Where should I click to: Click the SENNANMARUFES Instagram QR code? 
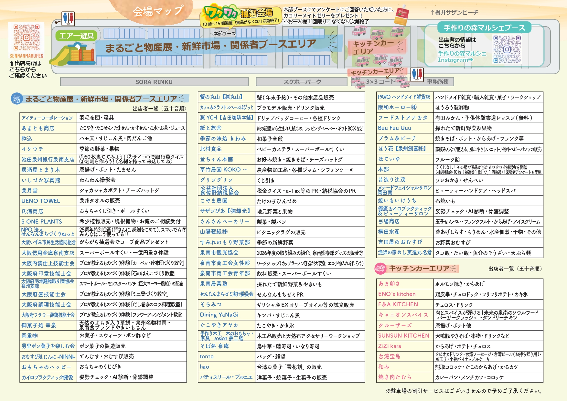click(26, 37)
